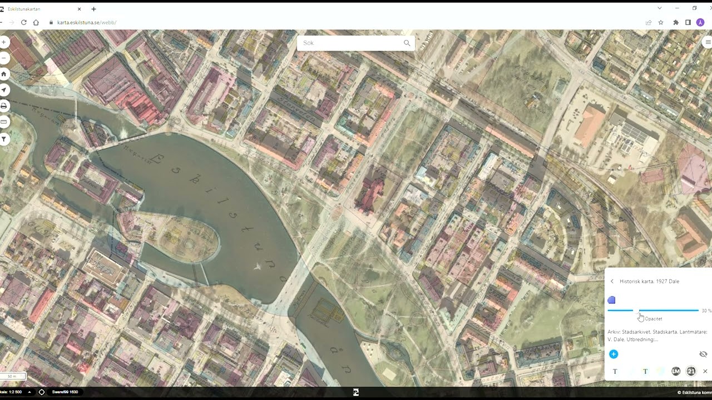Open the hamburger layer menu
The image size is (712, 400).
click(x=708, y=42)
